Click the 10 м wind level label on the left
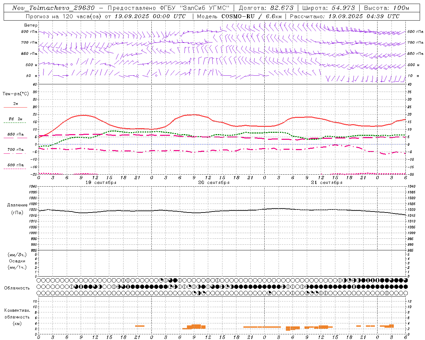The width and height of the screenshot is (425, 340). point(31,76)
